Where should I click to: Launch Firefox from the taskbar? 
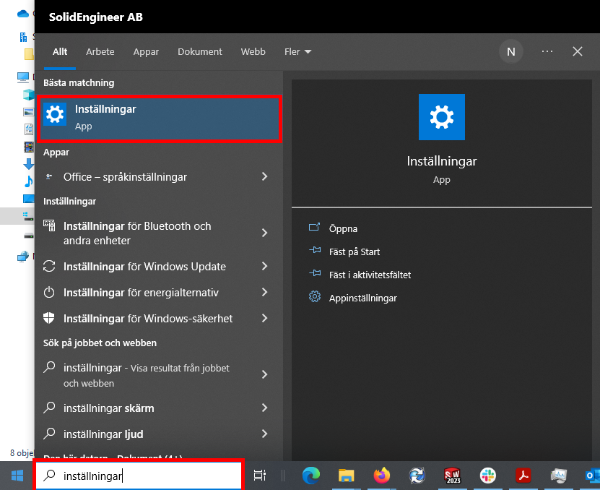(x=381, y=475)
